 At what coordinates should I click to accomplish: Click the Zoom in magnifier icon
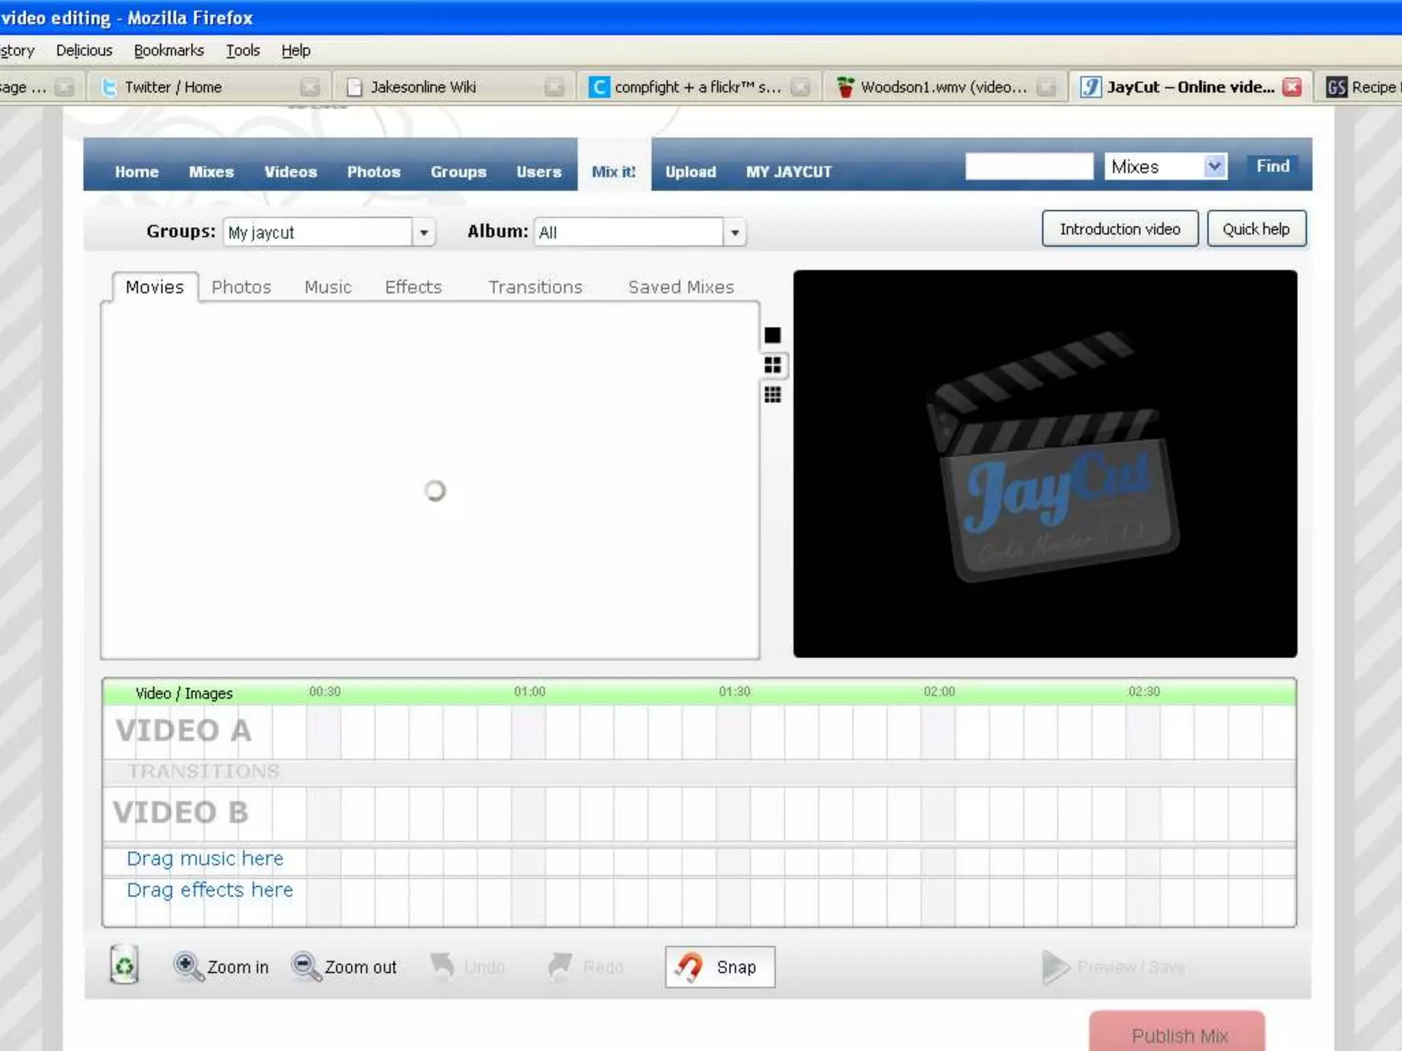pyautogui.click(x=187, y=966)
